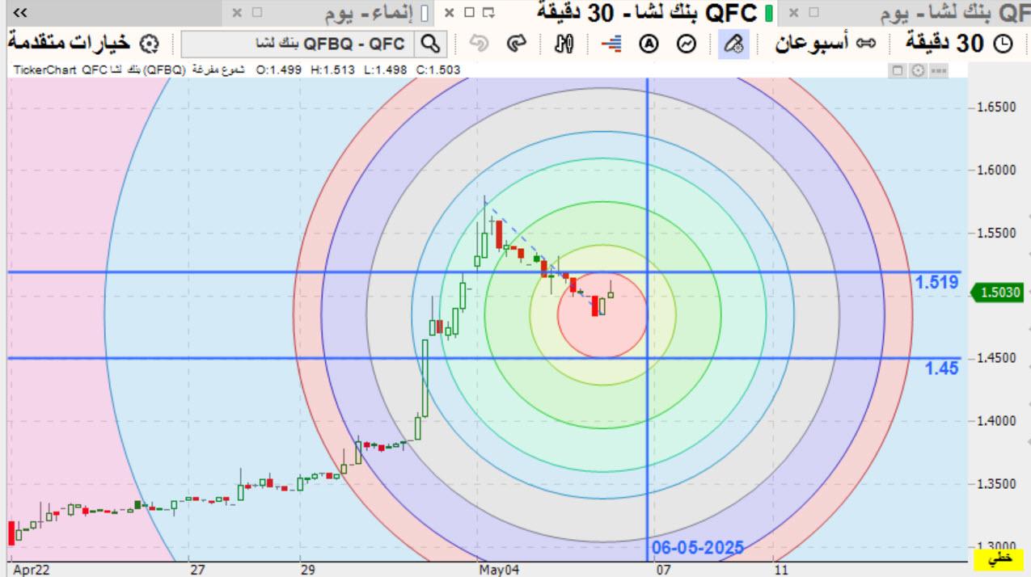Click the chart panel maximize square icon
1031x577 pixels.
pos(898,71)
